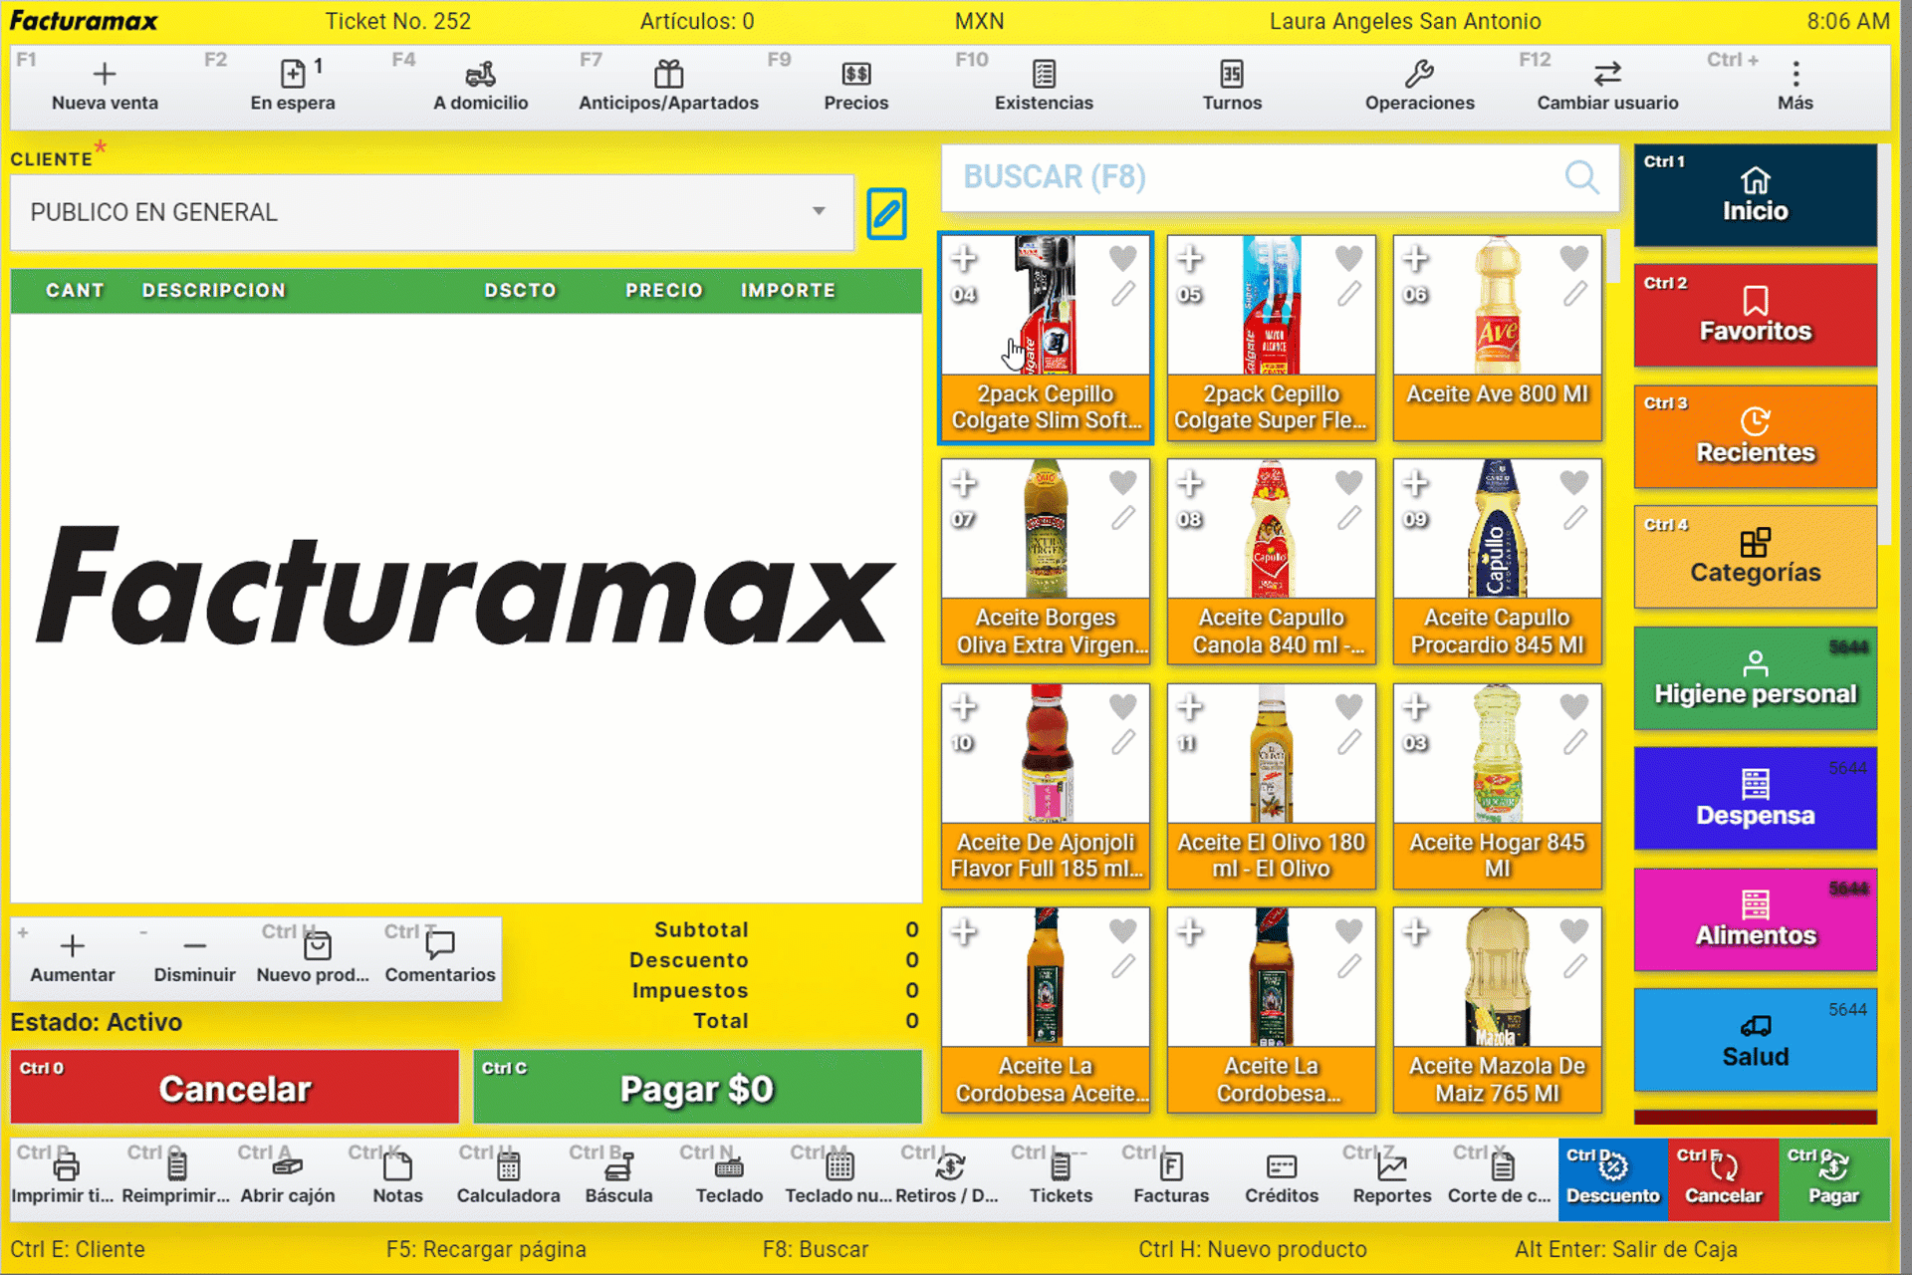Screen dimensions: 1912x1275
Task: Toggle favorite heart on Aceite Capullo Canola
Action: (1348, 482)
